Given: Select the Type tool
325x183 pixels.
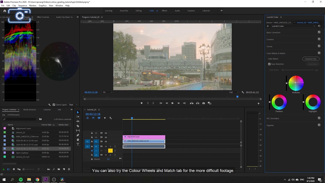Looking at the screenshot, I should tap(78, 144).
